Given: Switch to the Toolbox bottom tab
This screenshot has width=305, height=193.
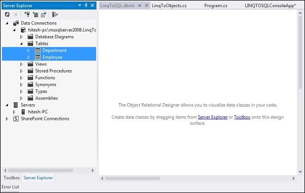Looking at the screenshot, I should 12,178.
